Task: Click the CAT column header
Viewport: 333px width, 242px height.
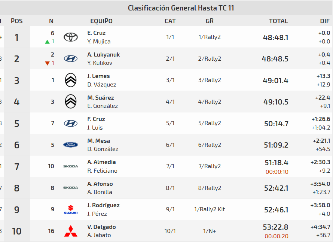Action: click(x=170, y=21)
